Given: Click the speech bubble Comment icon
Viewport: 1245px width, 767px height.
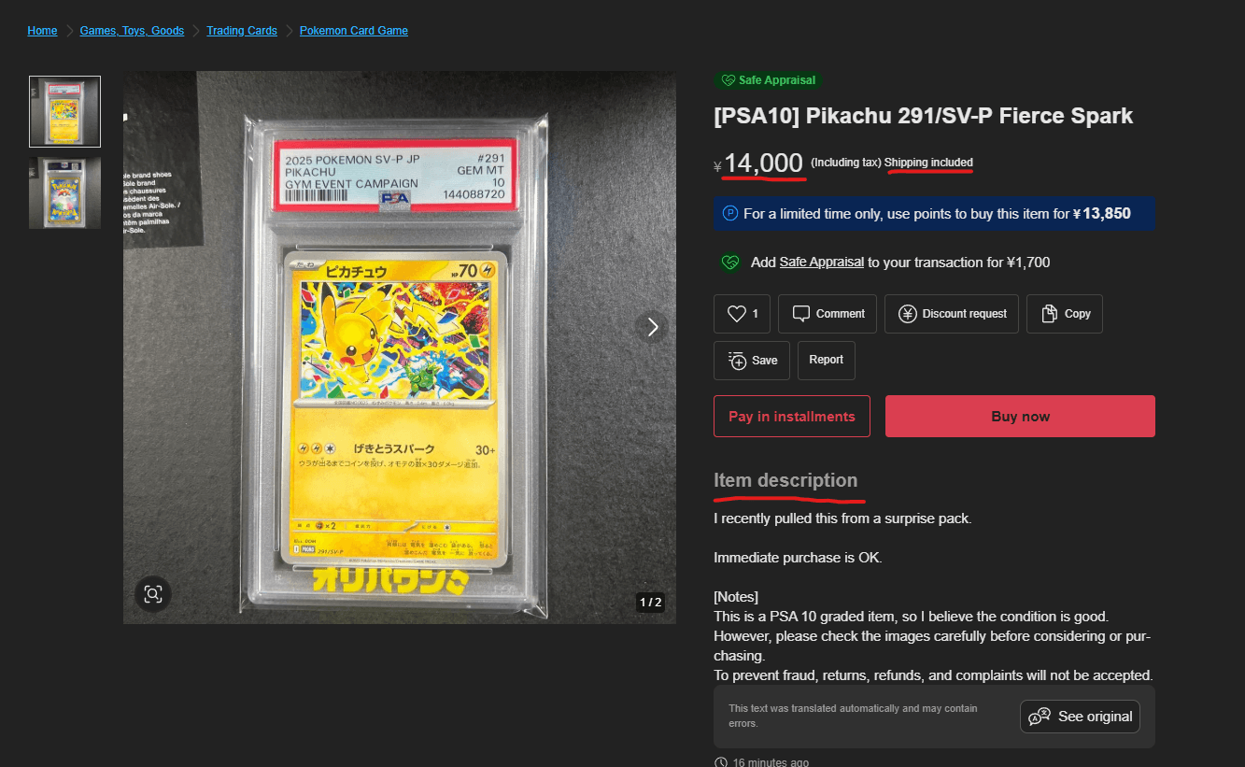Looking at the screenshot, I should click(800, 314).
